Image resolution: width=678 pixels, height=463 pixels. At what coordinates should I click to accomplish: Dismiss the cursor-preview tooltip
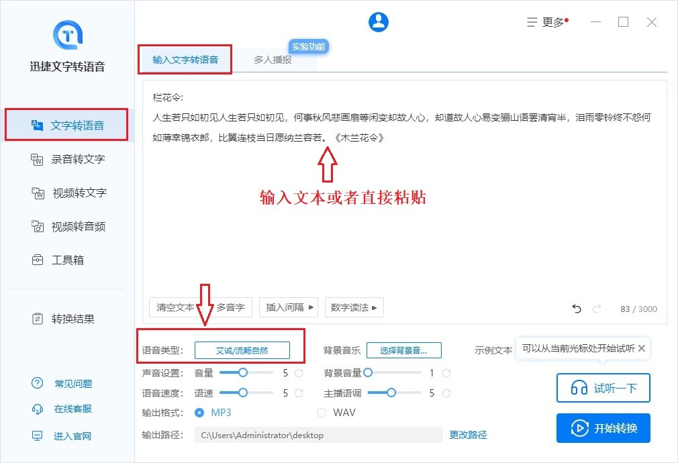[x=642, y=348]
